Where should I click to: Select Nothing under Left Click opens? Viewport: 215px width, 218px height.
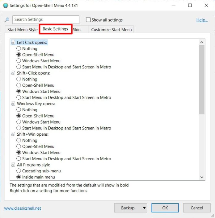(19, 48)
